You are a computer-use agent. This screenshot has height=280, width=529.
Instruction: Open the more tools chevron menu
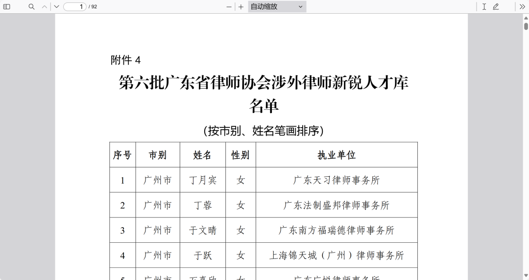[x=522, y=7]
